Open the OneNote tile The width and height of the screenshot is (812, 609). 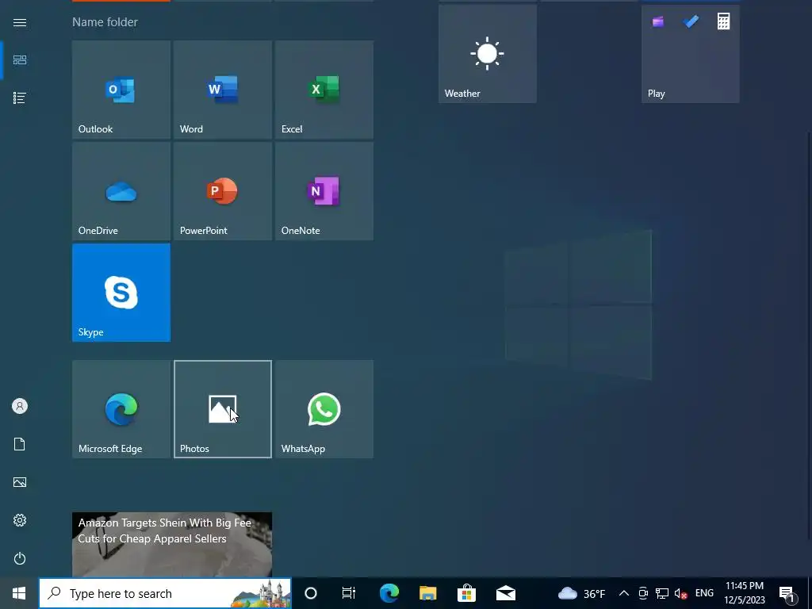(324, 191)
